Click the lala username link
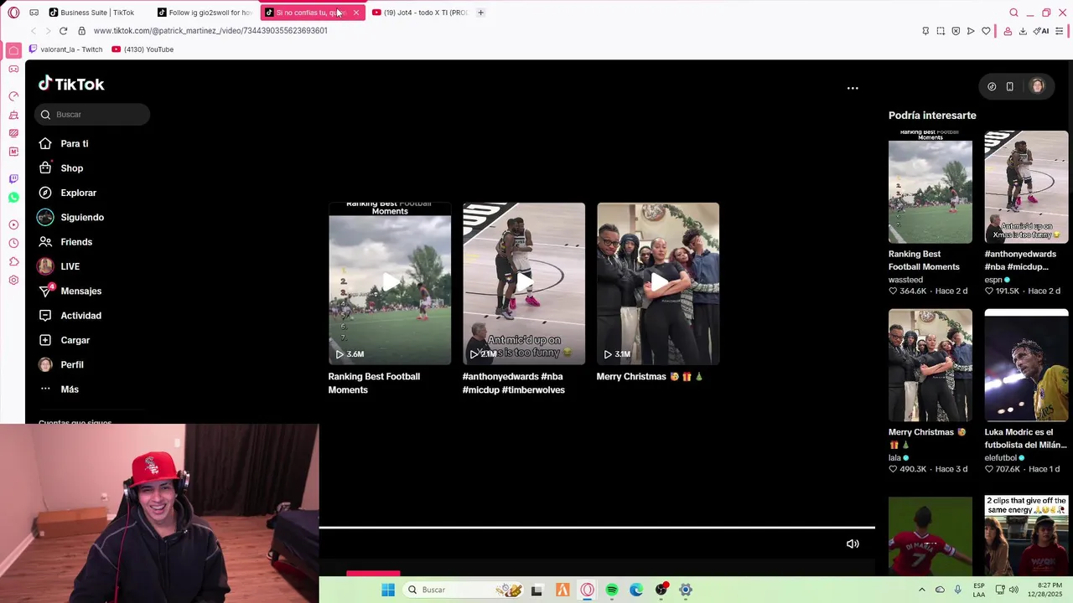The width and height of the screenshot is (1073, 603). (x=894, y=458)
